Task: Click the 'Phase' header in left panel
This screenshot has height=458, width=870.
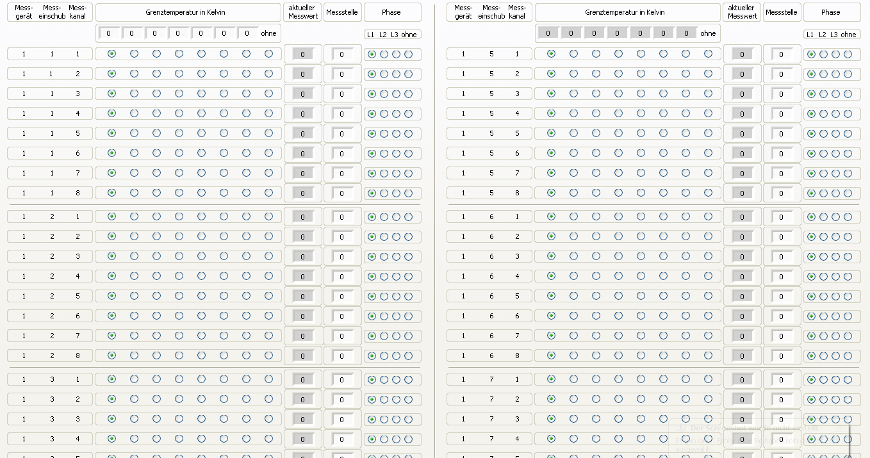Action: click(x=391, y=12)
